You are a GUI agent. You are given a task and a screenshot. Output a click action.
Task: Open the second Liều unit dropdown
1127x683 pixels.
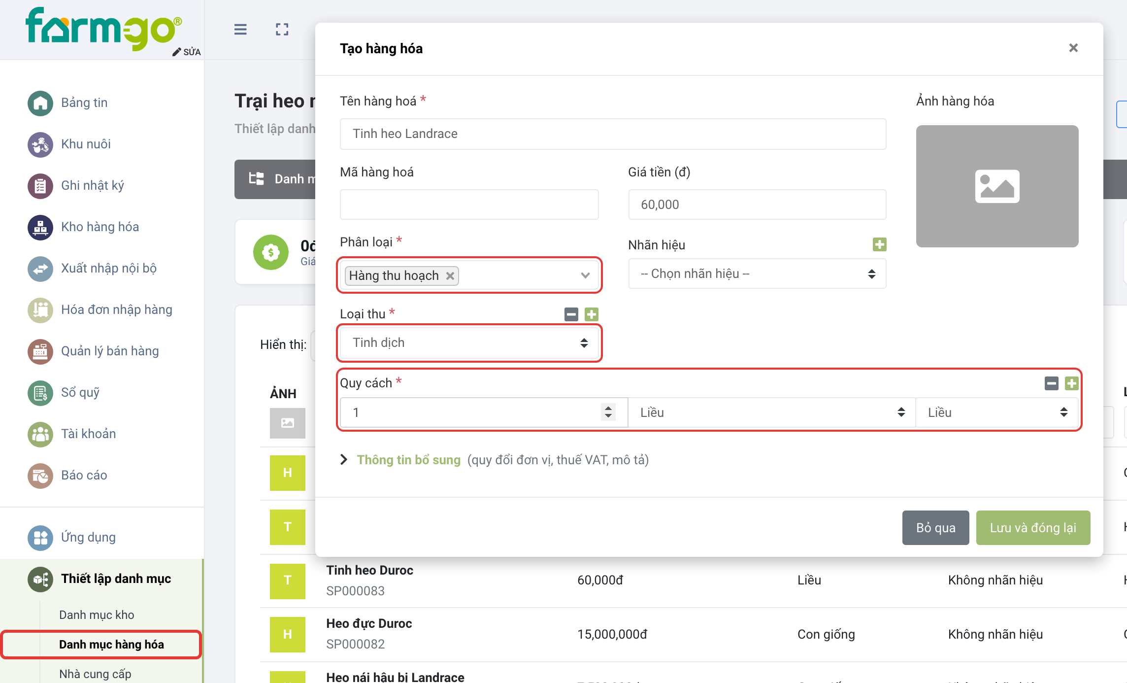pos(997,412)
